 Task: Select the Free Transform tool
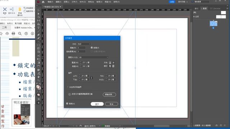tap(38, 59)
